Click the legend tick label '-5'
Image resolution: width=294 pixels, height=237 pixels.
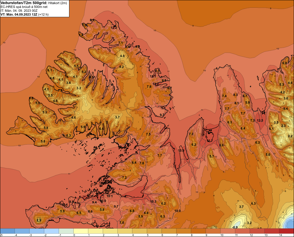point(1,235)
